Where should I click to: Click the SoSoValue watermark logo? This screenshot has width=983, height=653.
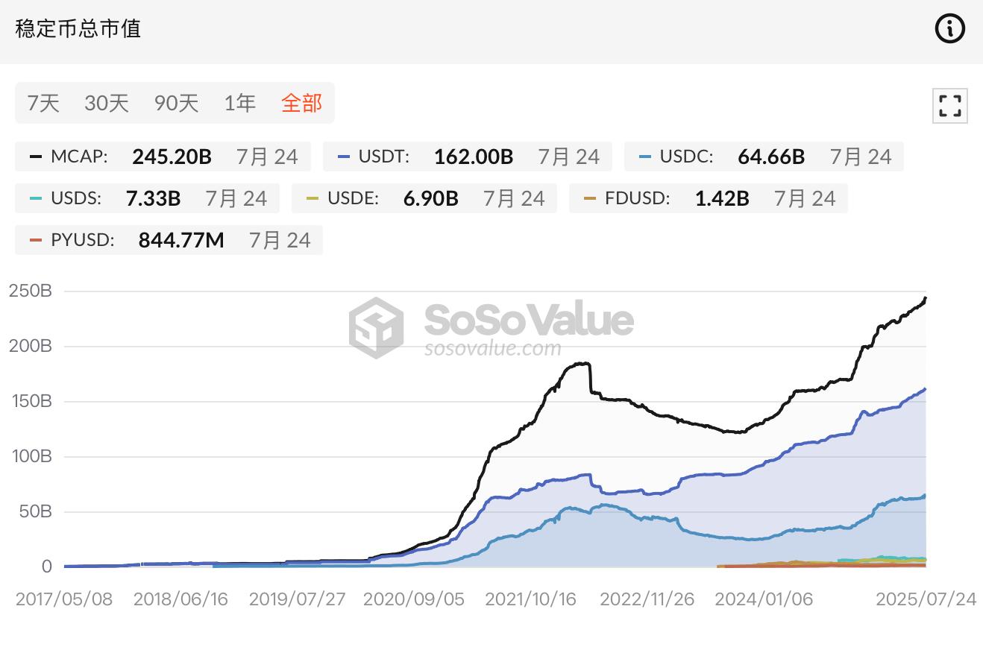377,327
